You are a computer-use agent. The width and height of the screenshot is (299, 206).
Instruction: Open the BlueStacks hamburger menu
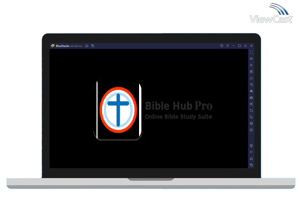pyautogui.click(x=227, y=46)
